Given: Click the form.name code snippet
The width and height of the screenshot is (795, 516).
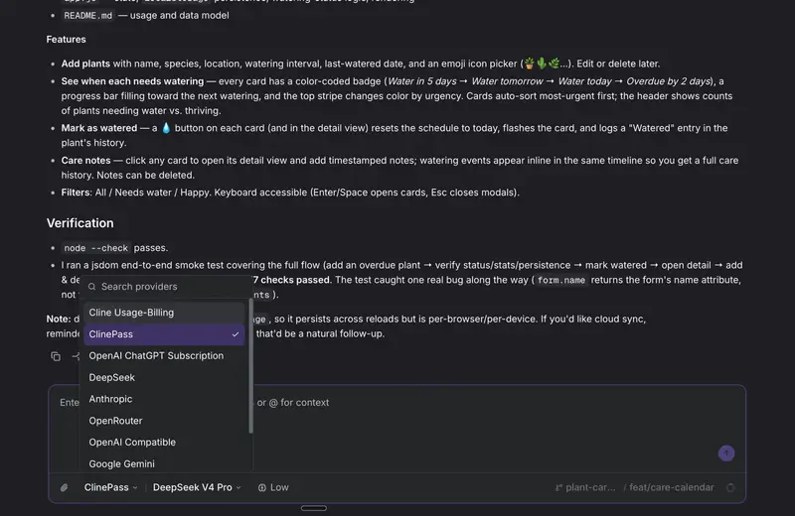Looking at the screenshot, I should coord(561,280).
